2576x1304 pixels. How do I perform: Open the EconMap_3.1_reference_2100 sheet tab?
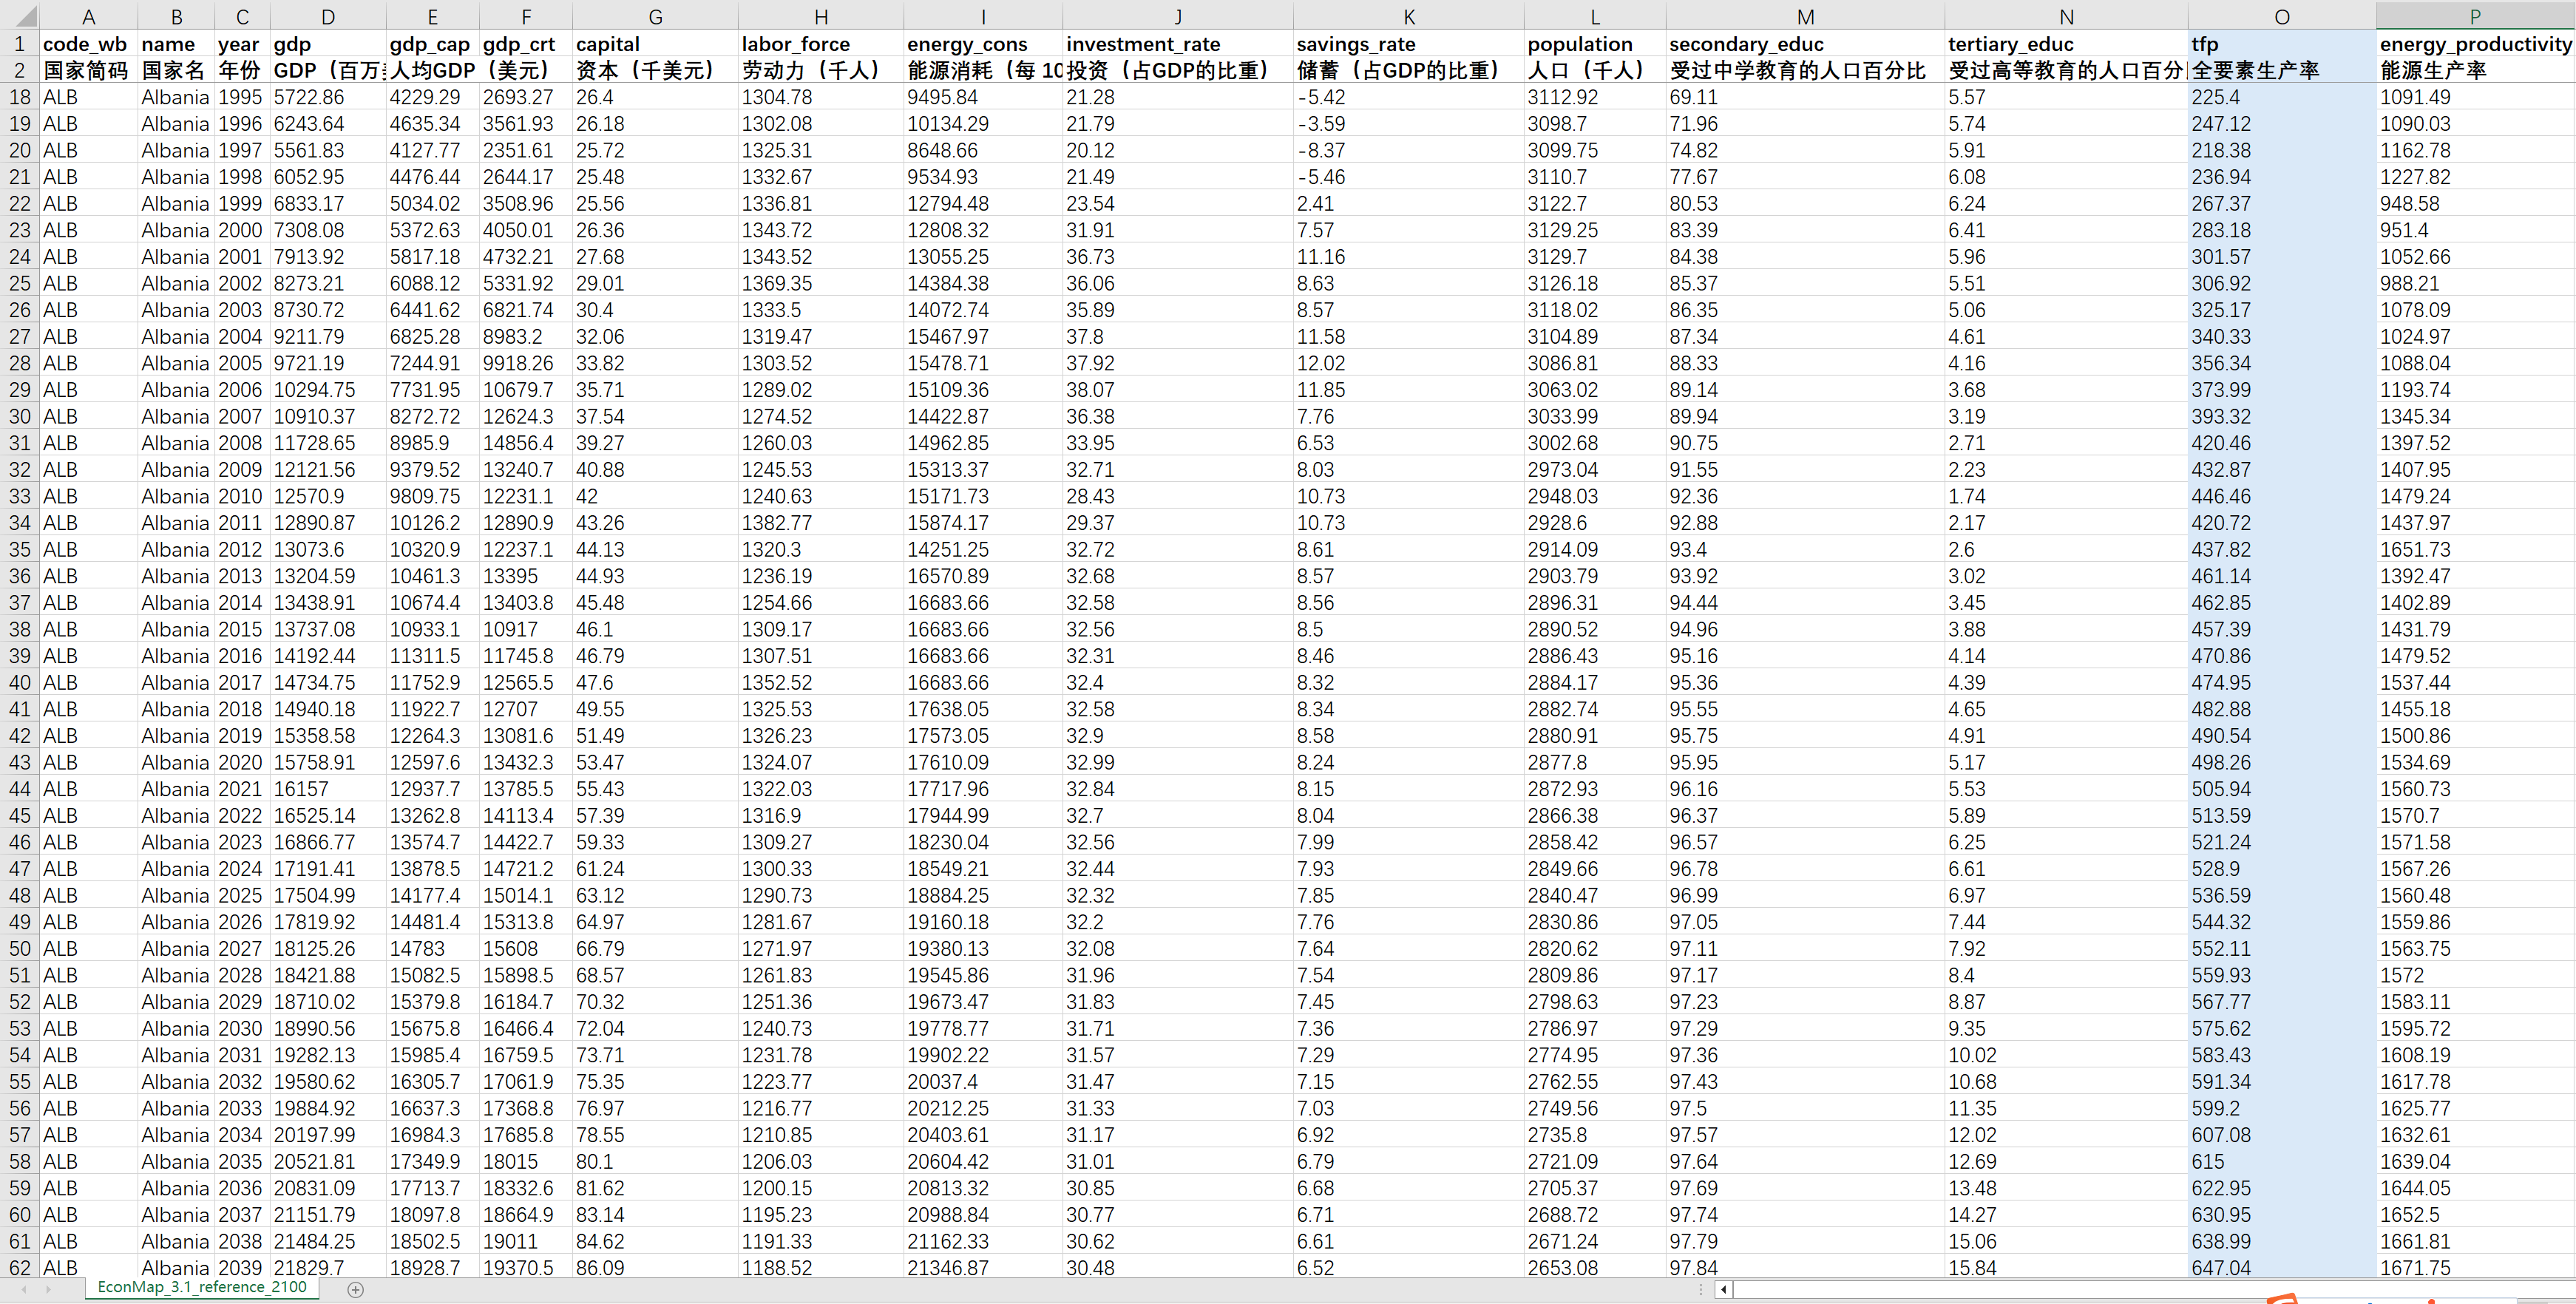pyautogui.click(x=202, y=1287)
